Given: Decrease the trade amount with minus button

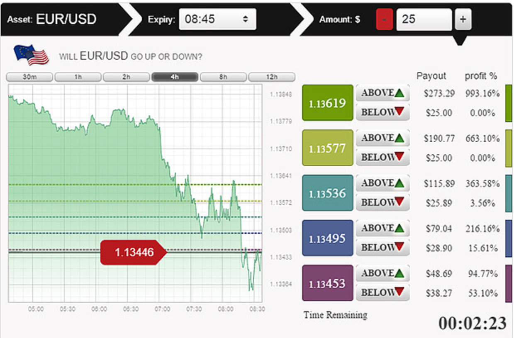Looking at the screenshot, I should [384, 19].
